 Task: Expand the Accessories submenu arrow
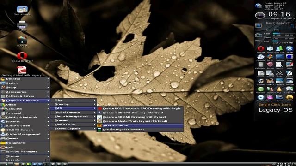48,92
